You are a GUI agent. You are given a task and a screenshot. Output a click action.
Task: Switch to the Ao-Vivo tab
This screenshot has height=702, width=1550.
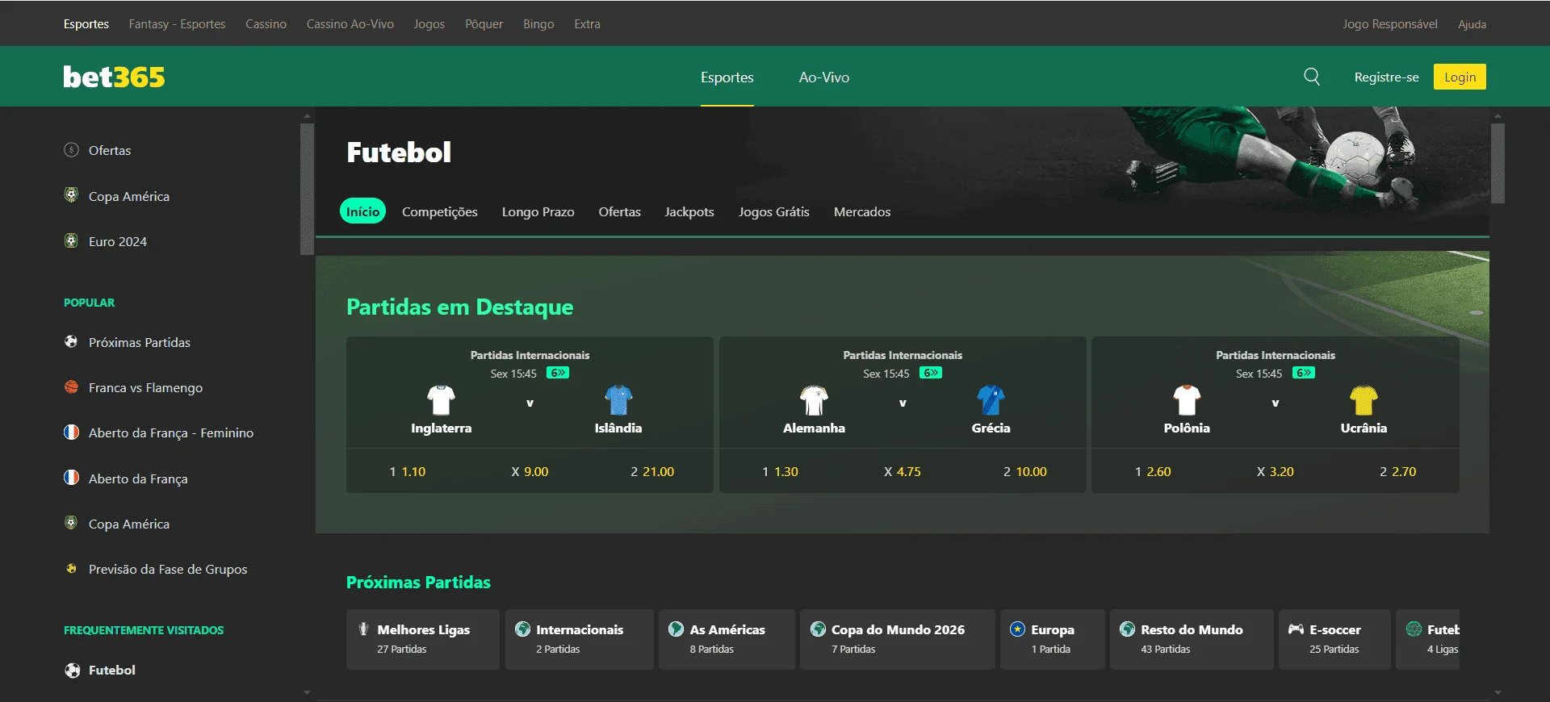[x=823, y=77]
